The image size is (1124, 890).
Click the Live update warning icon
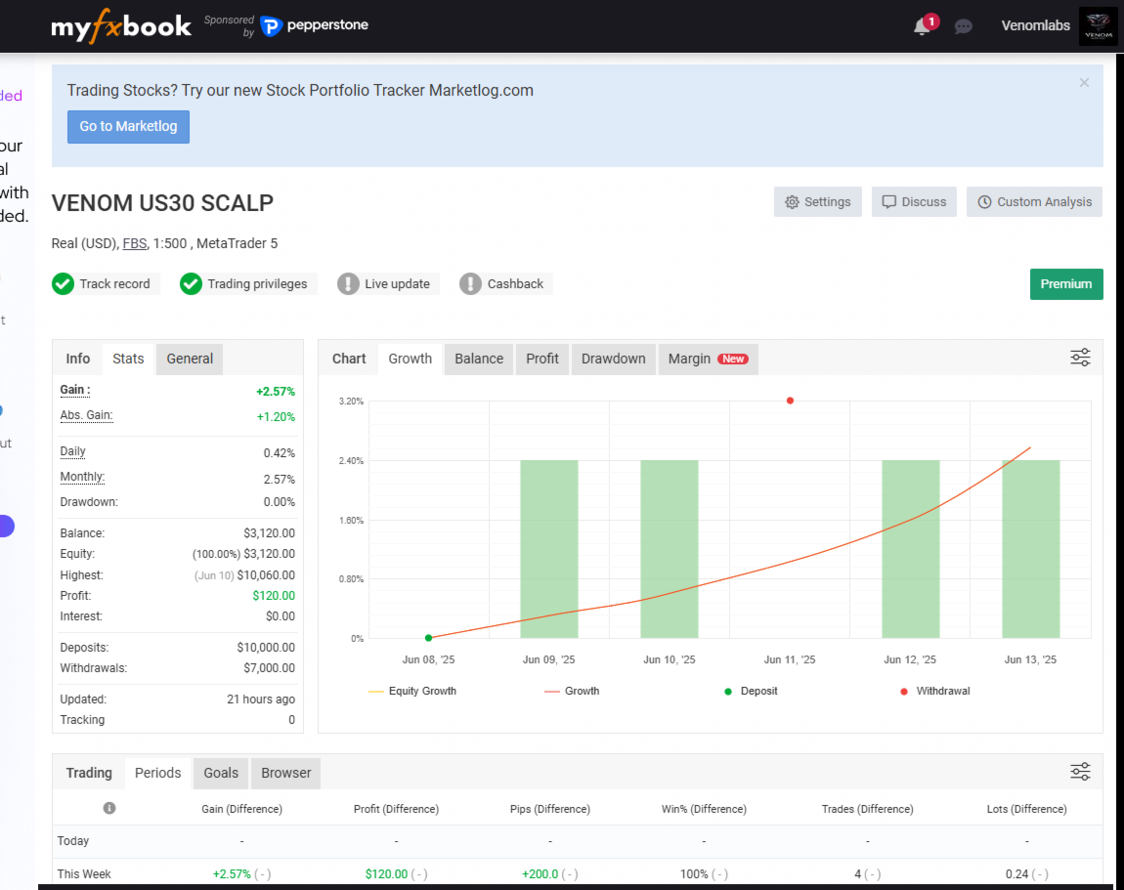point(348,283)
